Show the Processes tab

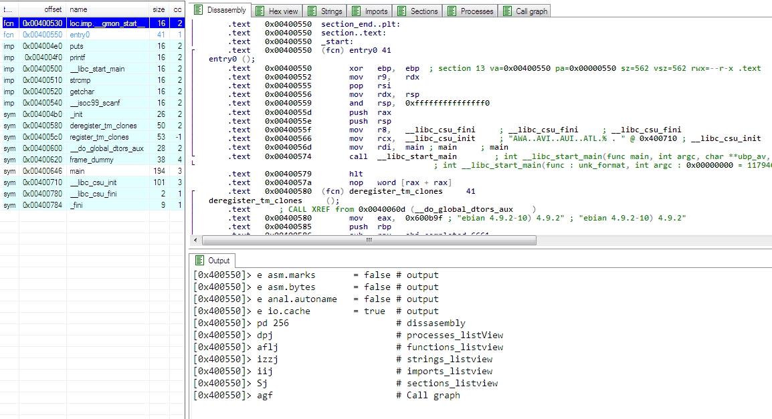(470, 11)
